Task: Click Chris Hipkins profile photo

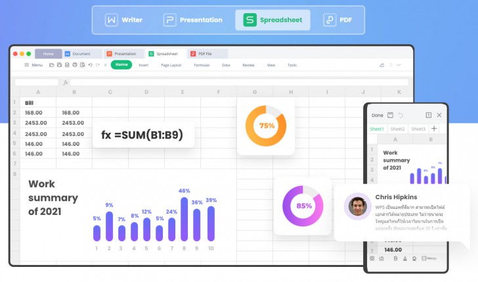Action: tap(358, 206)
